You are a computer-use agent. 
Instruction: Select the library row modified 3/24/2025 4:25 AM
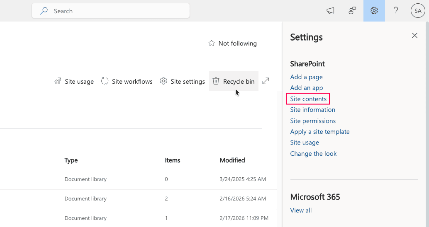coord(138,179)
